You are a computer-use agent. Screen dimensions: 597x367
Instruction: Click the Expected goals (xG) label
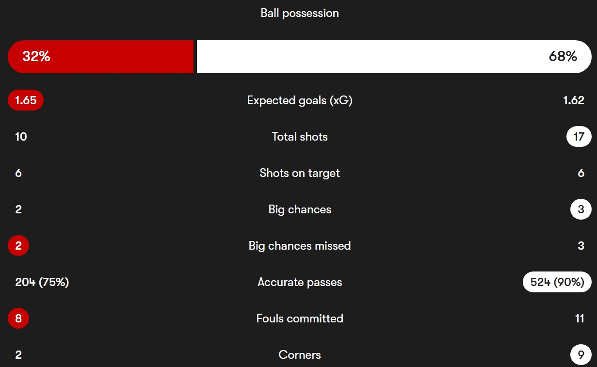[300, 100]
